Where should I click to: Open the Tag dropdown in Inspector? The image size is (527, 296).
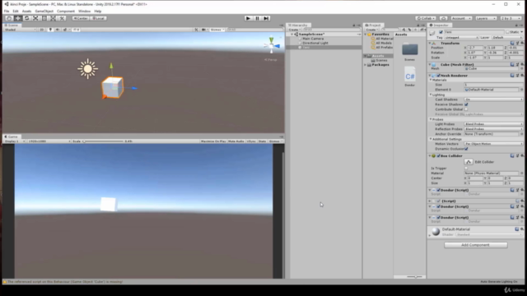[x=461, y=38]
